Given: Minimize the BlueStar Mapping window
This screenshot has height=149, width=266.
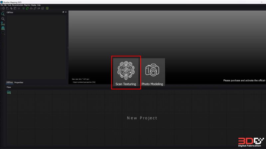Looking at the screenshot, I should (262, 2).
